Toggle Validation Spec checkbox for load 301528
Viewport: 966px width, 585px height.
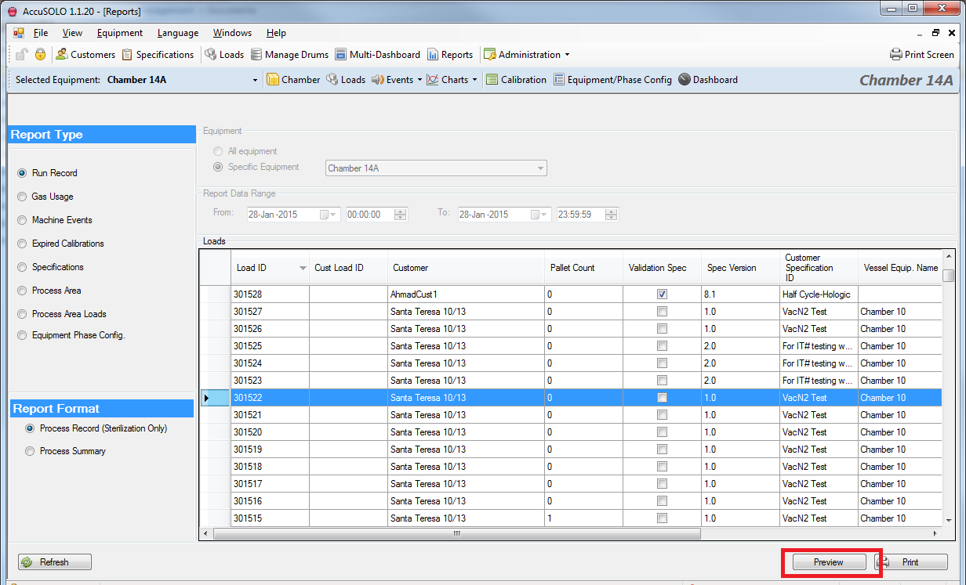pos(663,294)
